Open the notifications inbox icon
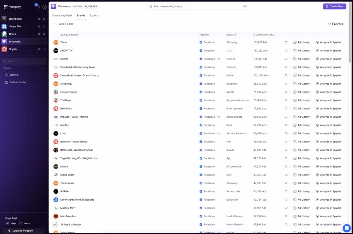 coord(38,7)
